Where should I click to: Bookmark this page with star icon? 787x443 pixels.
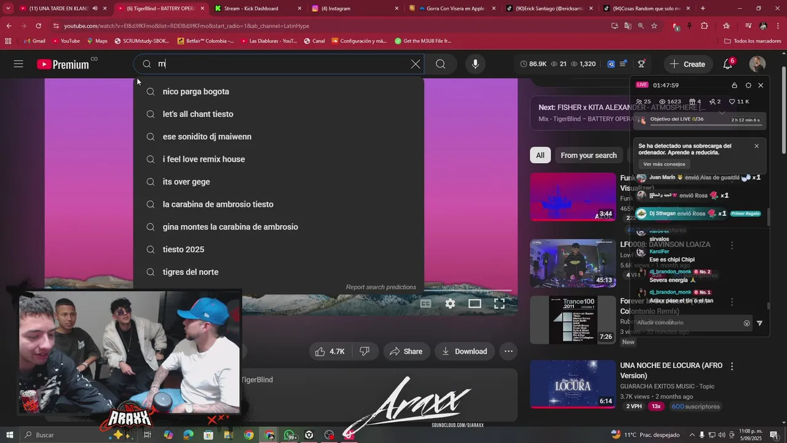click(654, 26)
